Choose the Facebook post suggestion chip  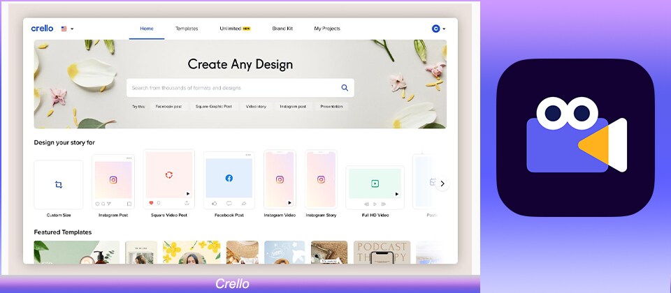[168, 106]
